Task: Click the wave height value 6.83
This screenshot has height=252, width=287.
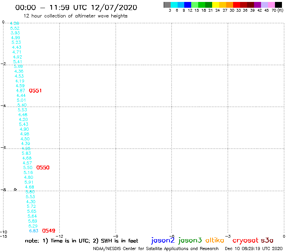Action: tap(34, 231)
